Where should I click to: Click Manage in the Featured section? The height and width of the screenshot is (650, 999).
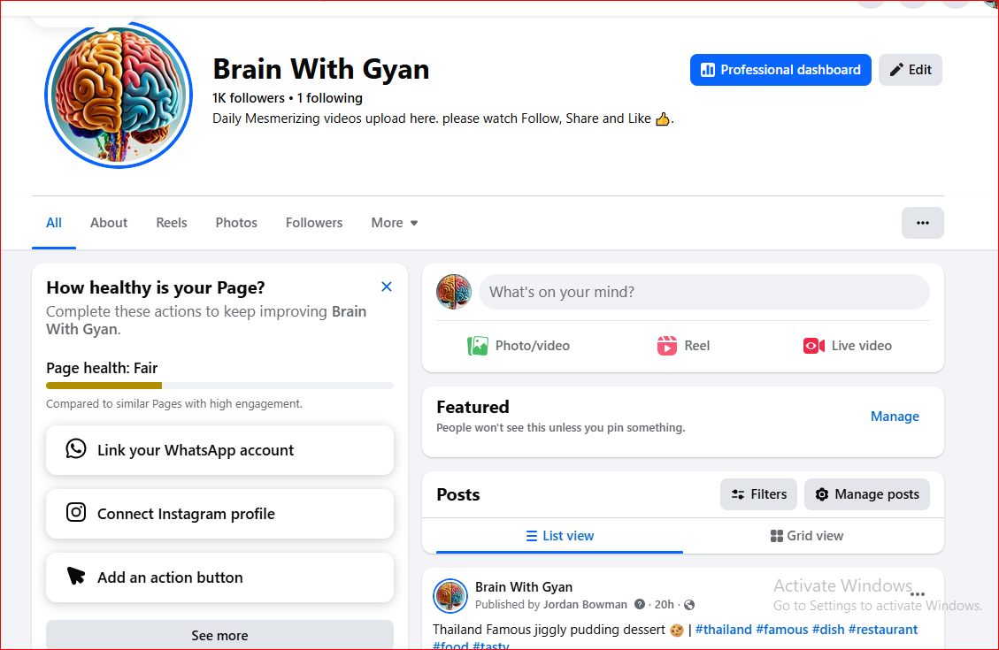tap(895, 417)
